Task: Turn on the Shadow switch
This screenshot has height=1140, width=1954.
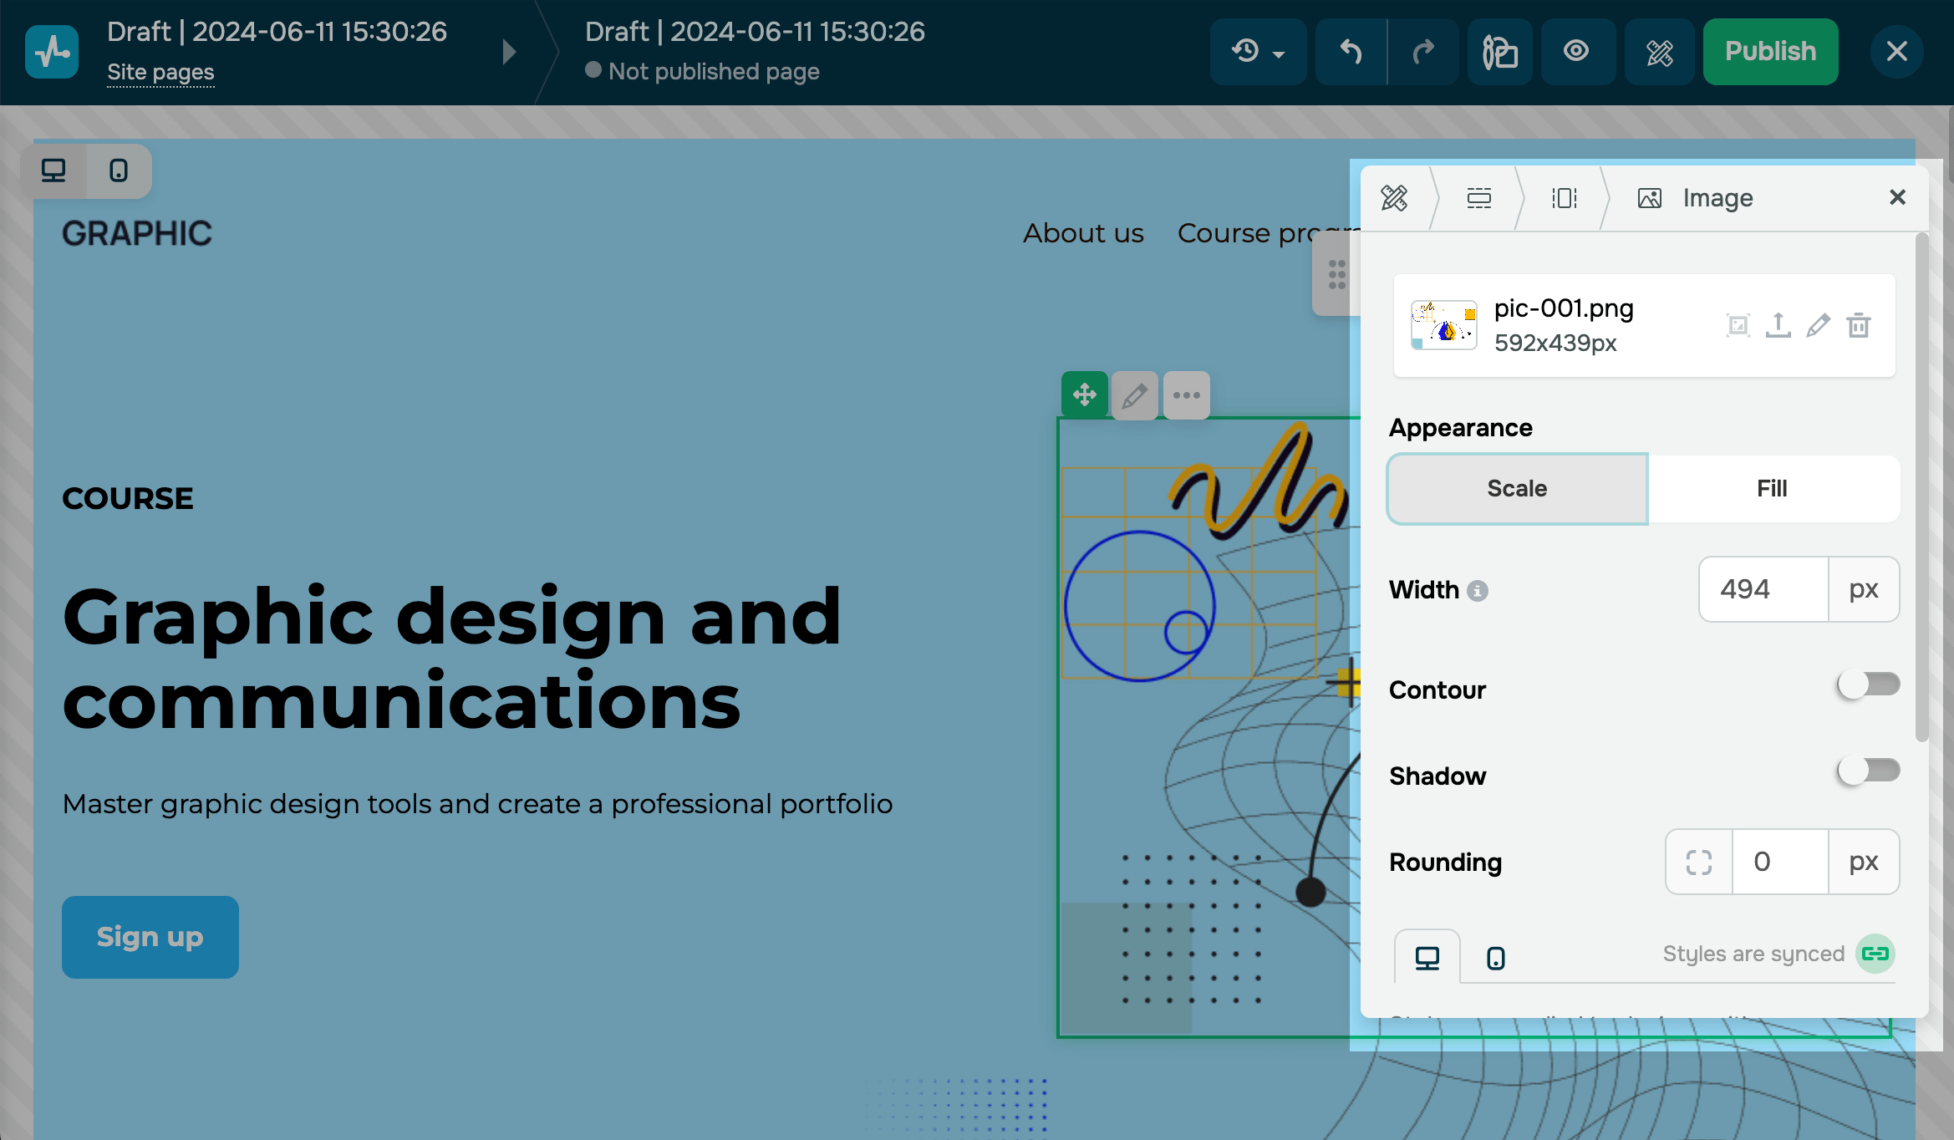Action: [x=1868, y=771]
